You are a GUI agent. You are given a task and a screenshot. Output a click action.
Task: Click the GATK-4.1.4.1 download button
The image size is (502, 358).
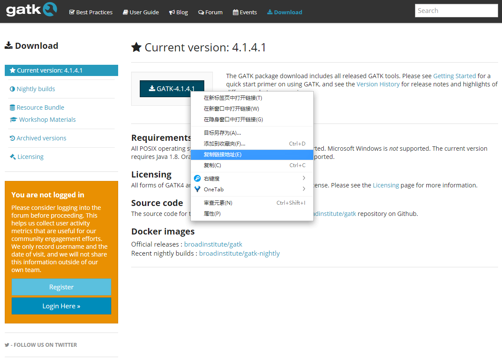(x=172, y=89)
